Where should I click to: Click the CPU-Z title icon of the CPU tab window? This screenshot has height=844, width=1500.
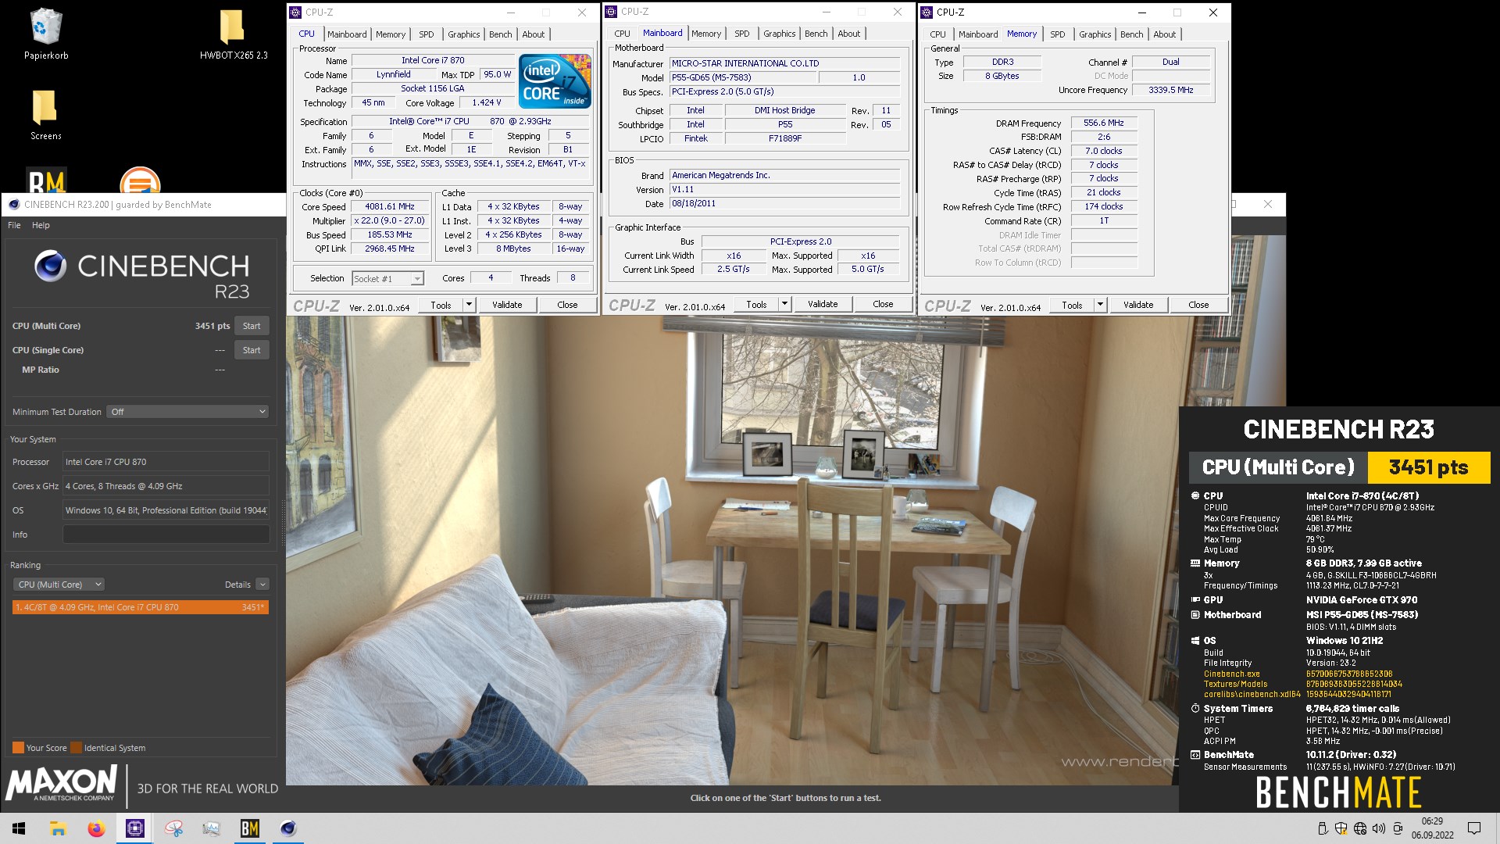pyautogui.click(x=295, y=13)
